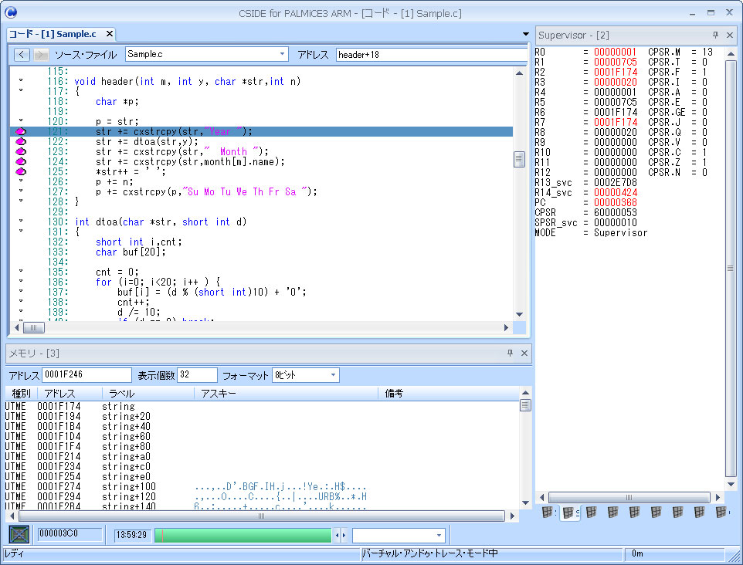Close the Sample.c code tab
The width and height of the screenshot is (743, 565).
[x=109, y=34]
